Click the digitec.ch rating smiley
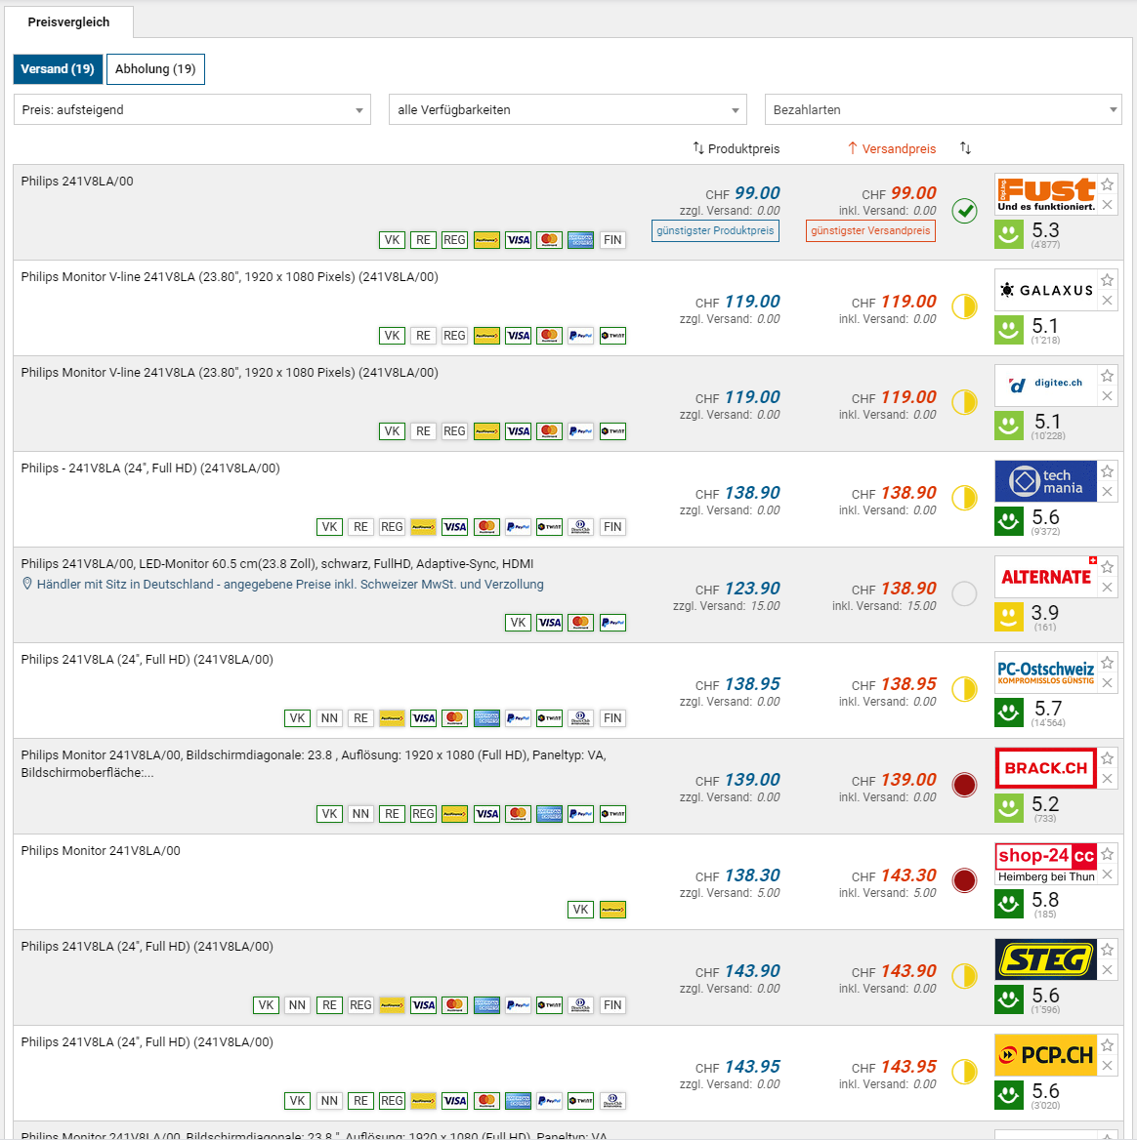1137x1140 pixels. [1009, 426]
